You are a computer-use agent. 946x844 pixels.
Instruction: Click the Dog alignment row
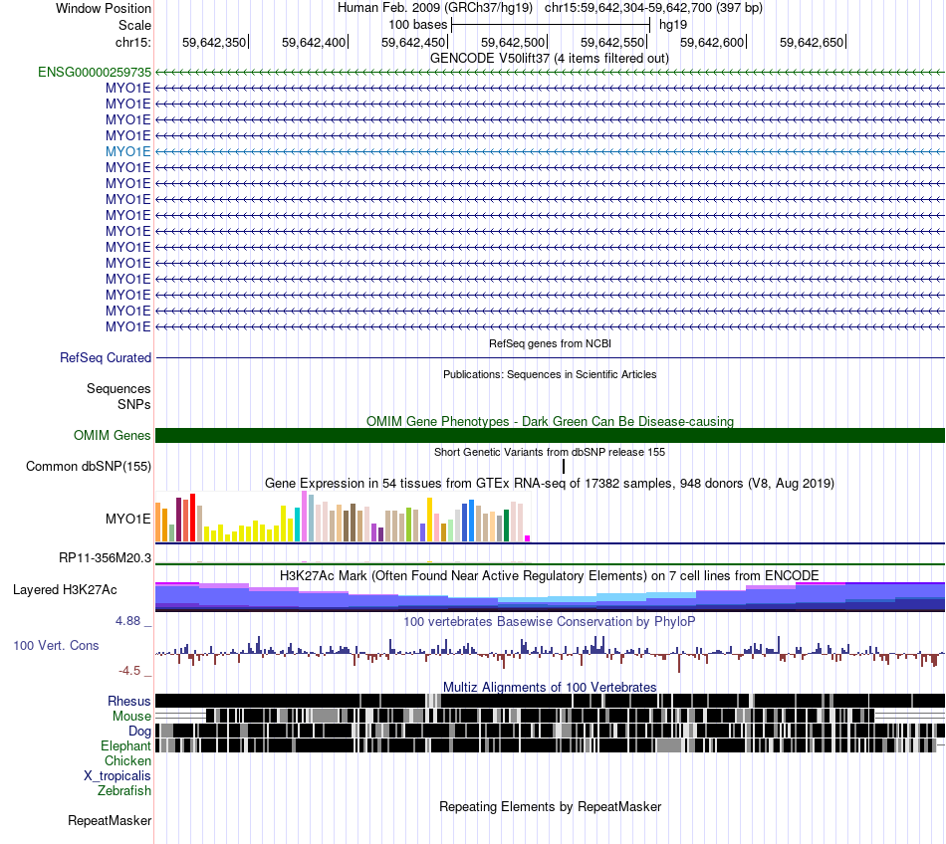click(550, 731)
